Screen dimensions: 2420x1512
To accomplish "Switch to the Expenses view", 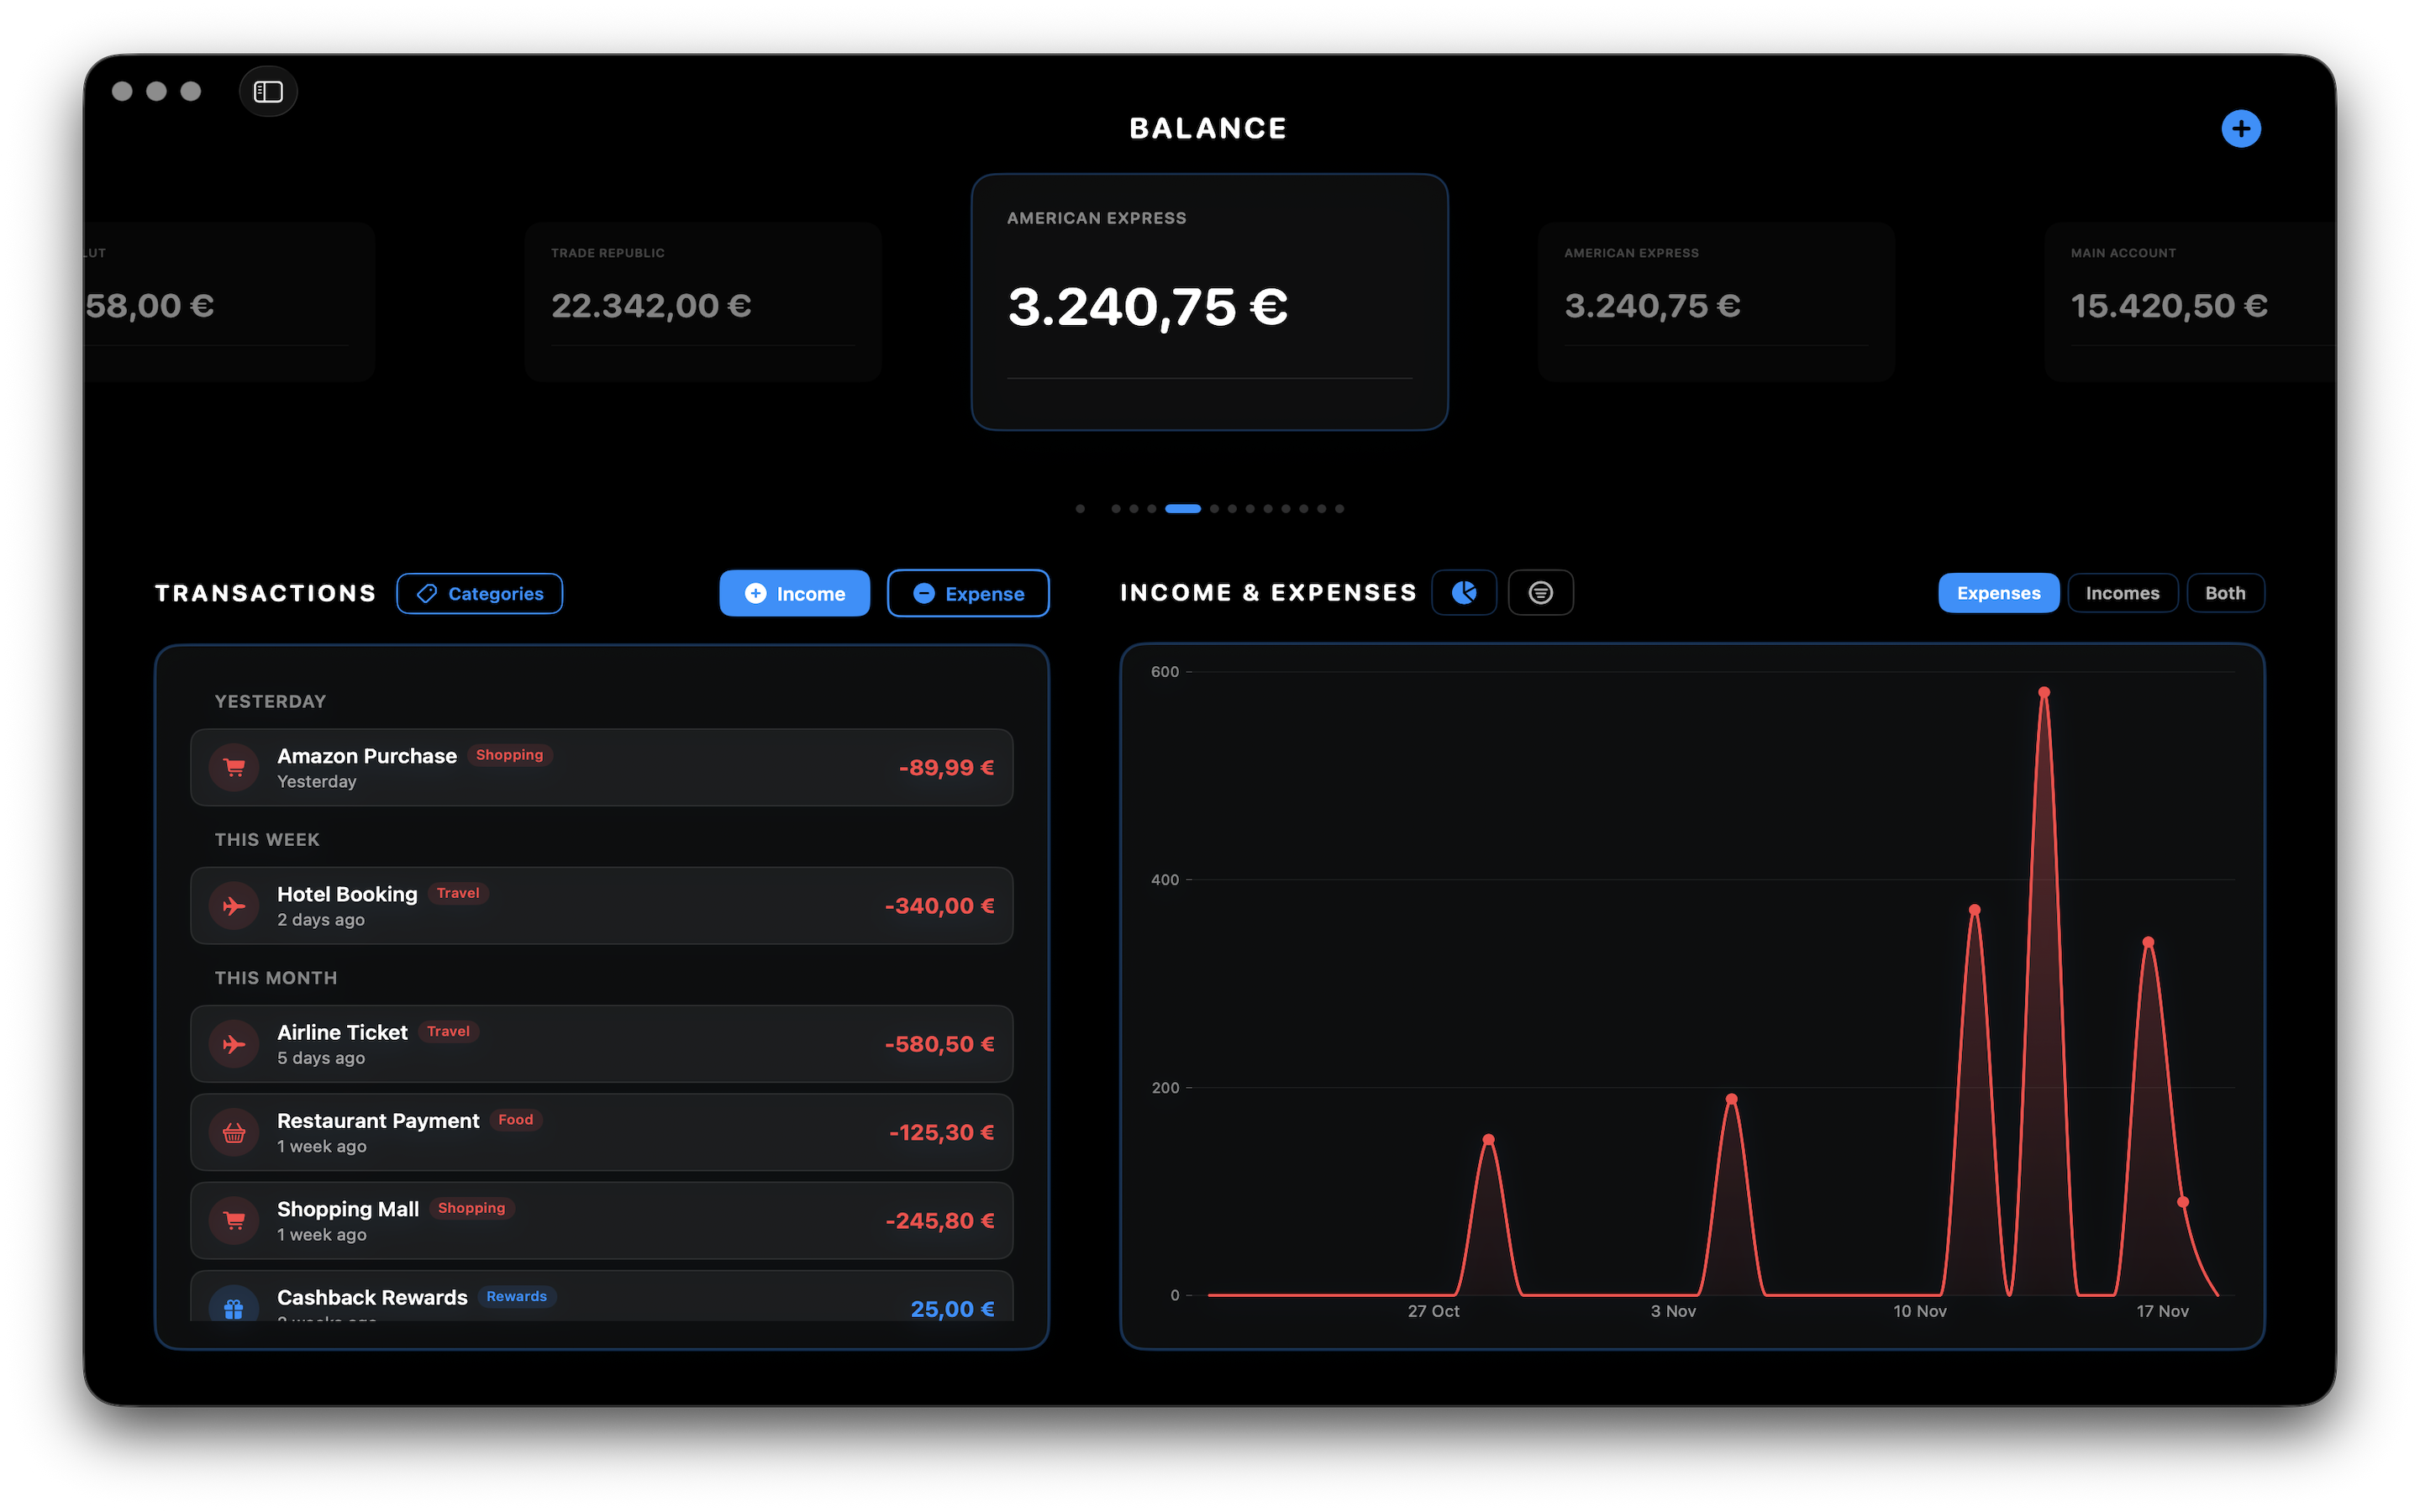I will tap(1997, 592).
